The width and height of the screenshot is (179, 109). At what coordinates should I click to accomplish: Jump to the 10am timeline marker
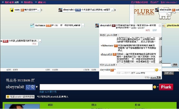[86, 70]
